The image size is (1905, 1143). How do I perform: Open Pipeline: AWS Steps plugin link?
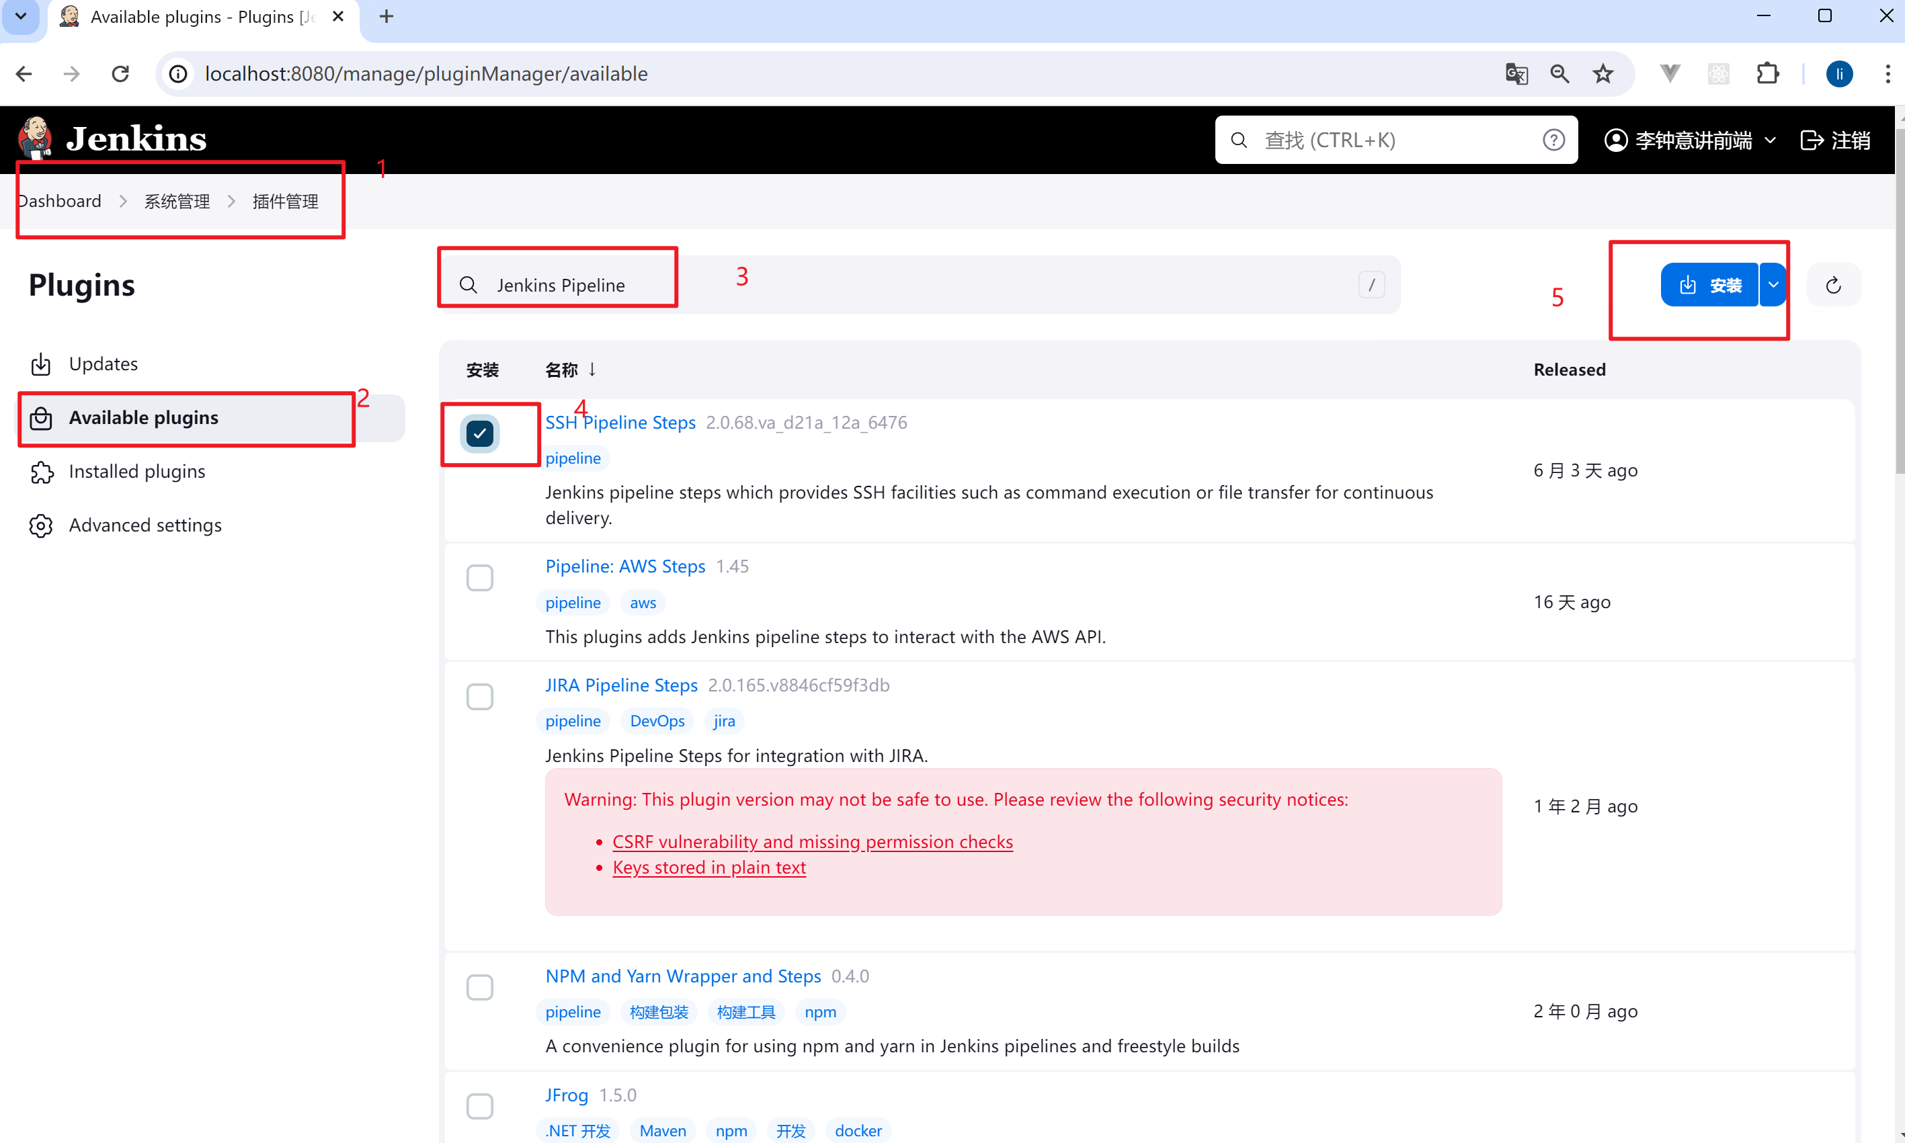[624, 566]
